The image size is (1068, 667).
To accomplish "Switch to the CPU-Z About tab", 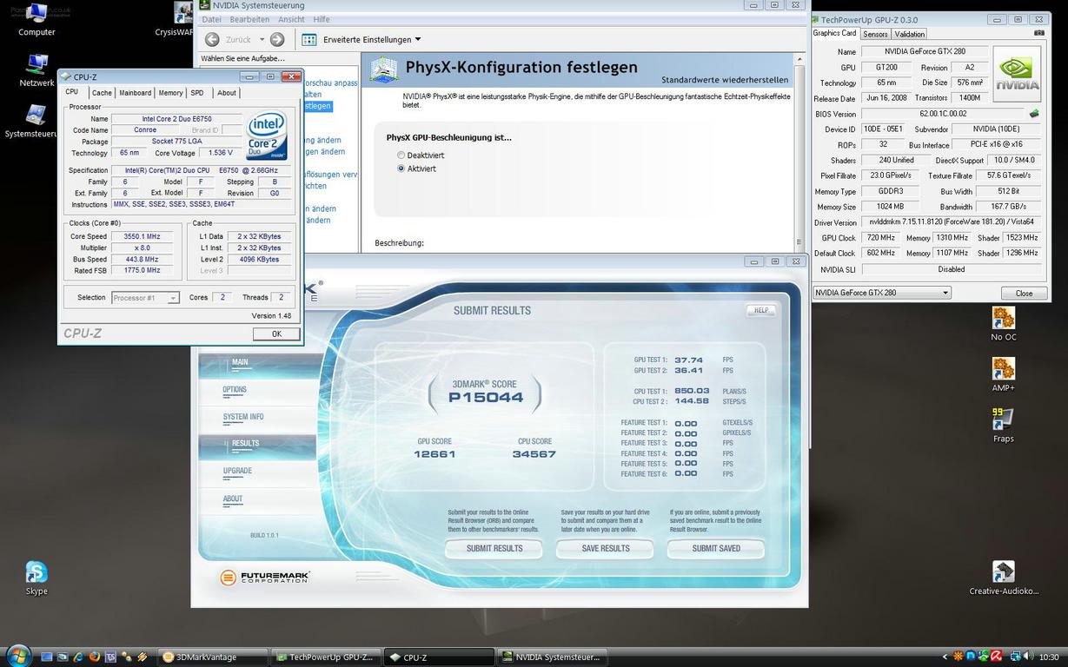I will point(227,93).
